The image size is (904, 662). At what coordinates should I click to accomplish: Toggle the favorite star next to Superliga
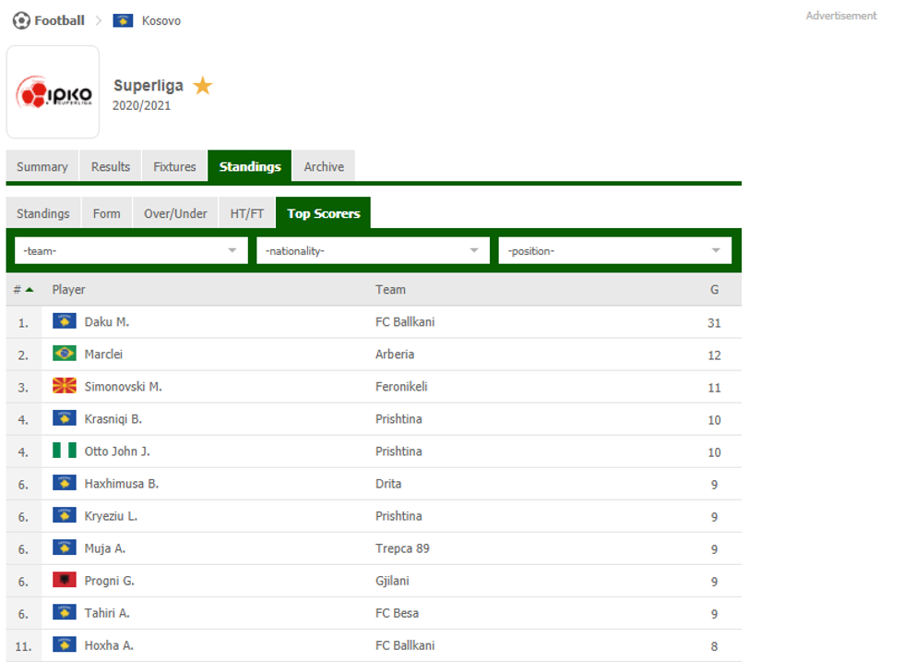[203, 86]
